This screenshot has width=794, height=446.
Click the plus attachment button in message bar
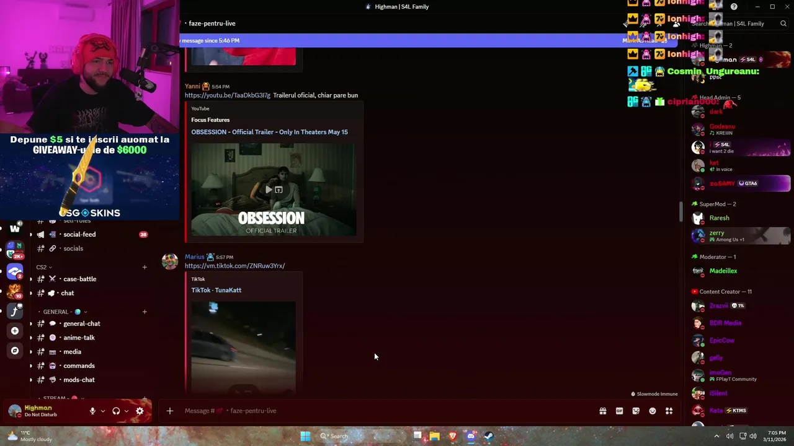tap(169, 411)
